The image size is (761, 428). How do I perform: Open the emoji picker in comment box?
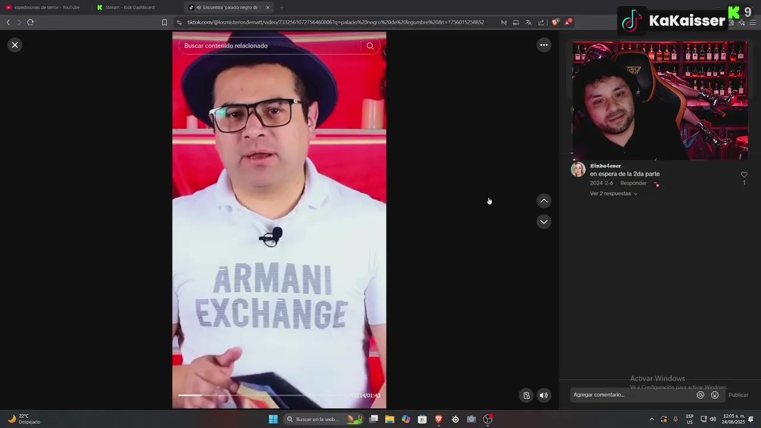(x=715, y=395)
